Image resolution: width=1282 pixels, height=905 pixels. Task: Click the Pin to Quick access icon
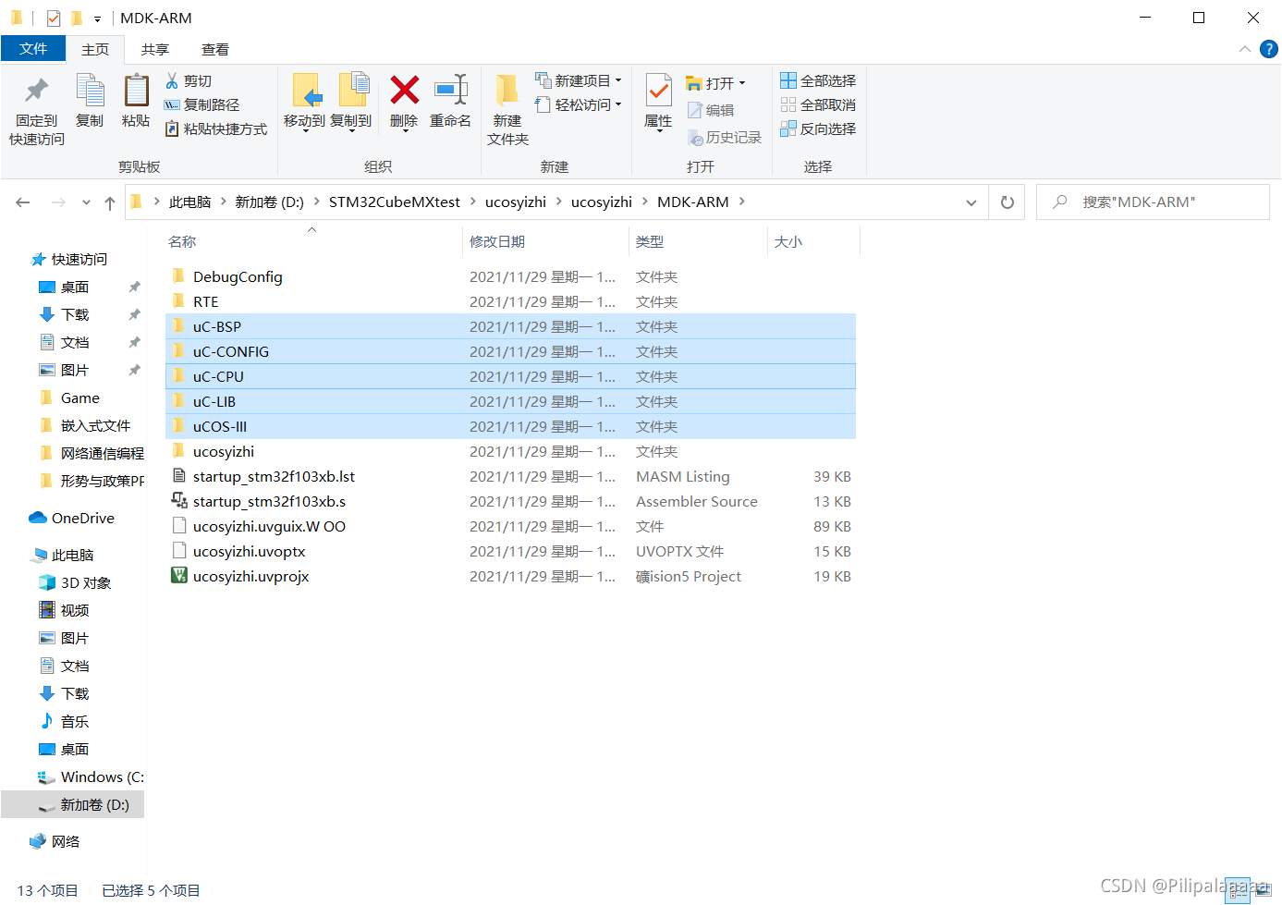pyautogui.click(x=37, y=91)
